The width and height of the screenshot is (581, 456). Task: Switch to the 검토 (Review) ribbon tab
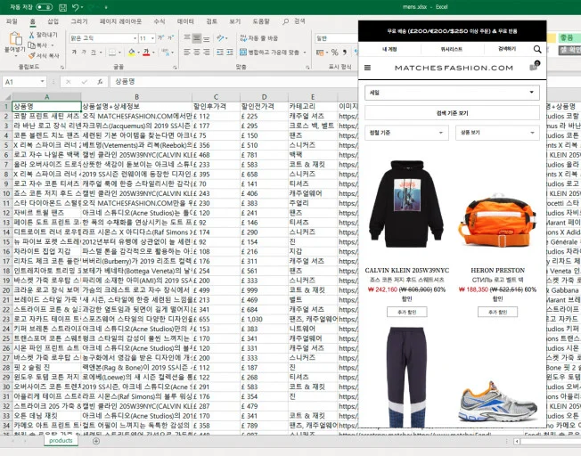(x=211, y=21)
